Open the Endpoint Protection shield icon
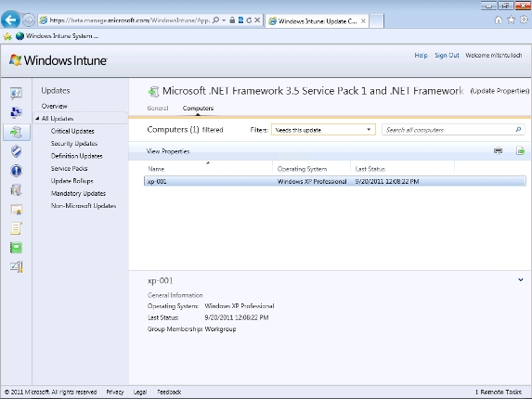Image resolution: width=532 pixels, height=399 pixels. 16,151
